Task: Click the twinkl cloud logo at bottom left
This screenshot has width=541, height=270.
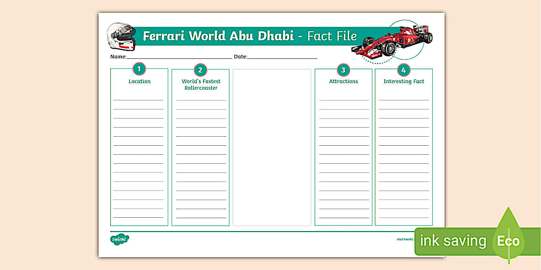Action: click(x=119, y=238)
